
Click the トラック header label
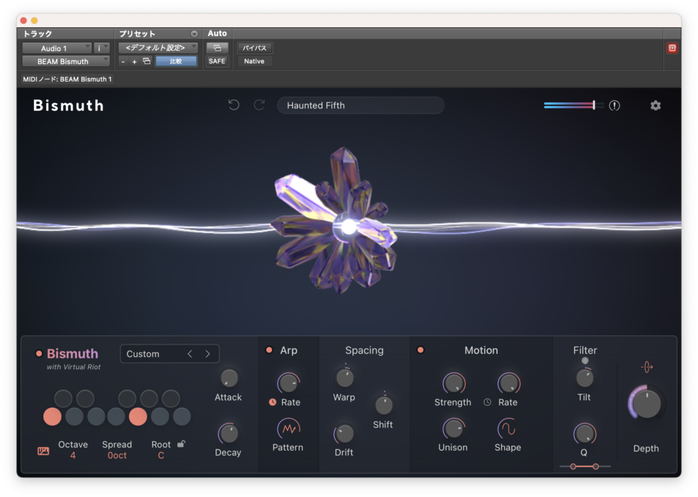point(38,34)
